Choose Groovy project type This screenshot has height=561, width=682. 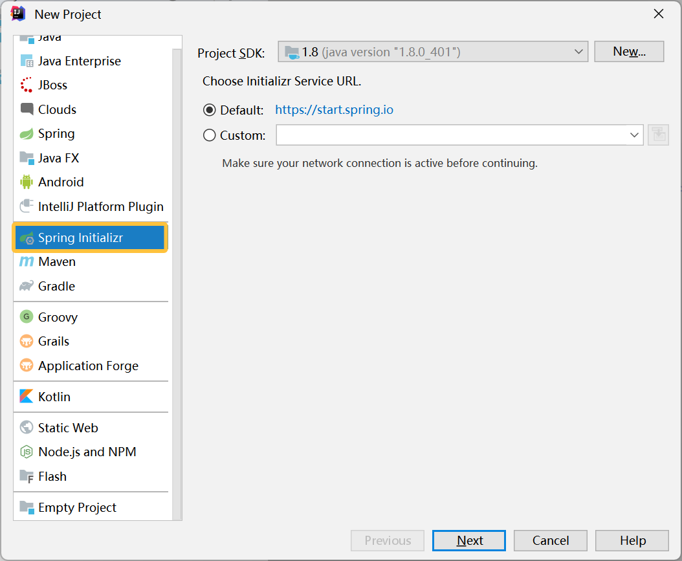[x=91, y=317]
